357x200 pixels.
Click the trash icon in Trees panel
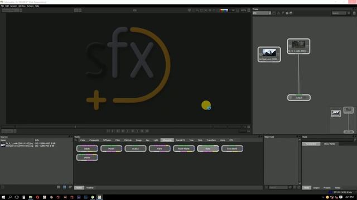(x=354, y=13)
